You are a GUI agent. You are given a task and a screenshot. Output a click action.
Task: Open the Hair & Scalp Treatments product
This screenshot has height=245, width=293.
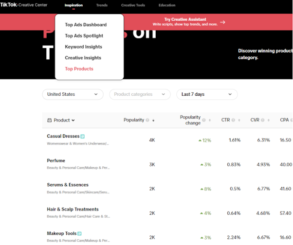(x=73, y=209)
